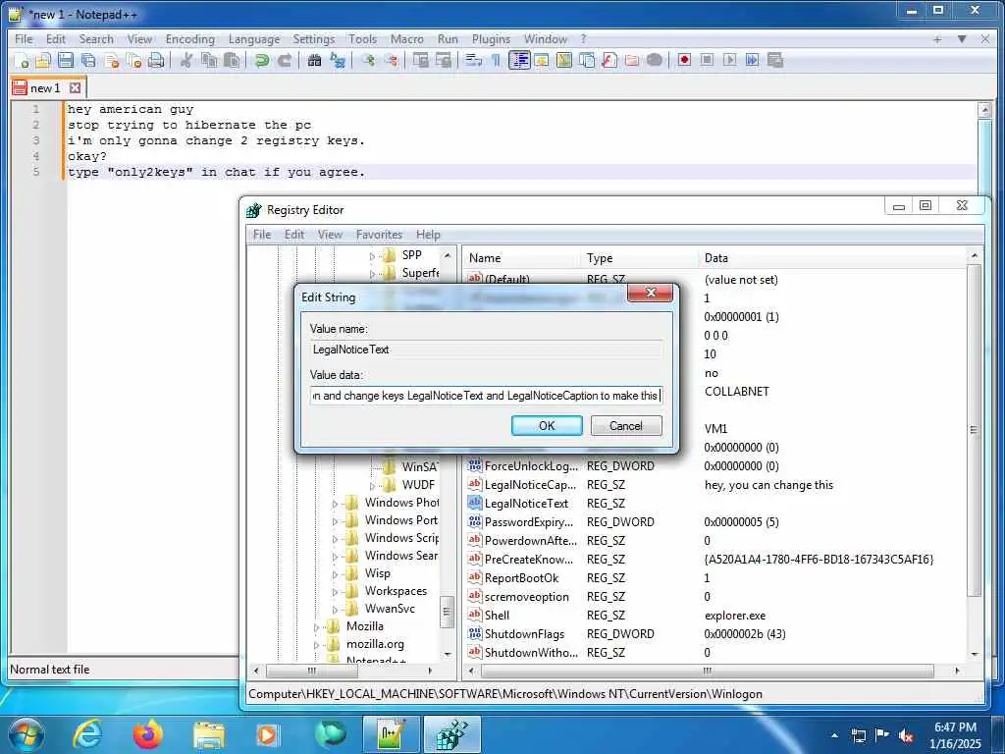Undo using the green arrow icon
The image size is (1005, 754).
[x=261, y=60]
